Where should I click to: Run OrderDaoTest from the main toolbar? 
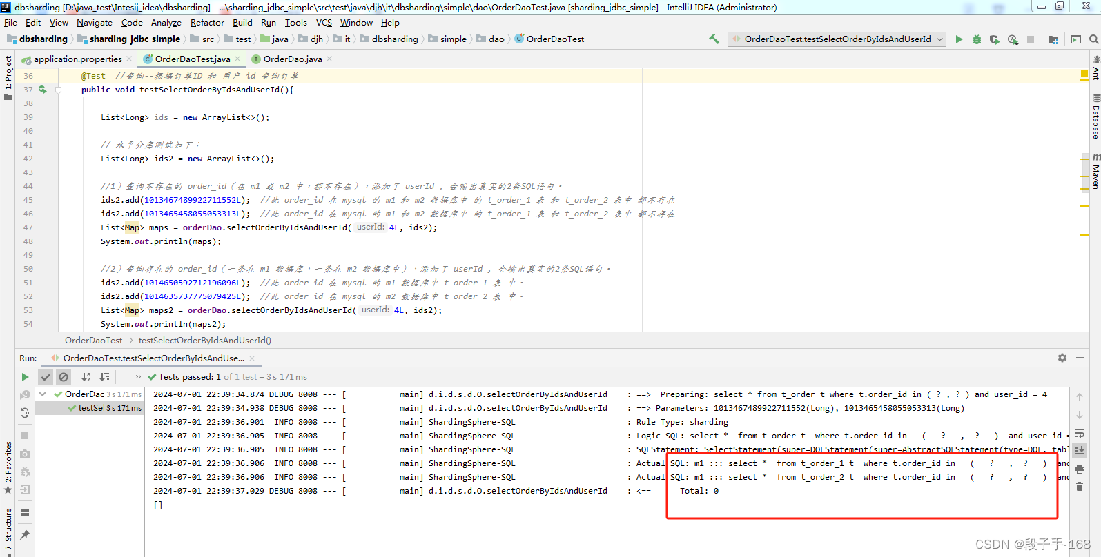tap(959, 39)
